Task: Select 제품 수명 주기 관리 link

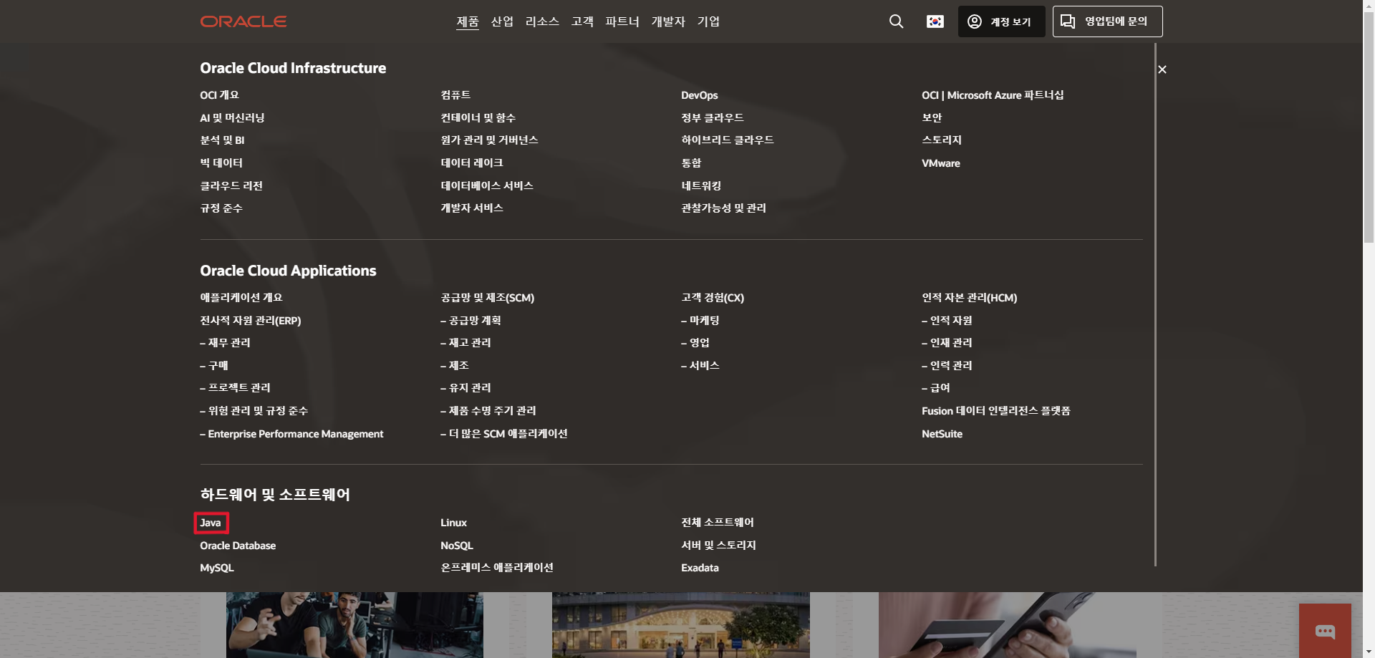Action: coord(488,411)
